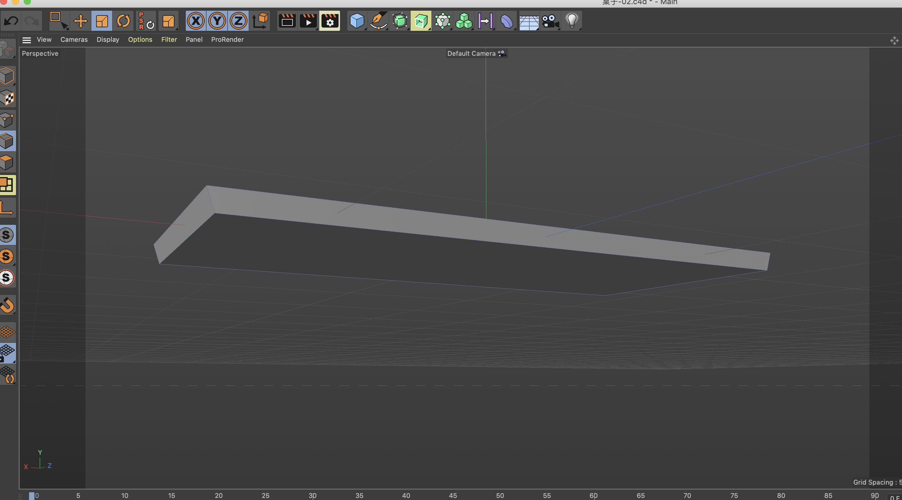902x500 pixels.
Task: Toggle Z axis lock
Action: click(x=239, y=21)
